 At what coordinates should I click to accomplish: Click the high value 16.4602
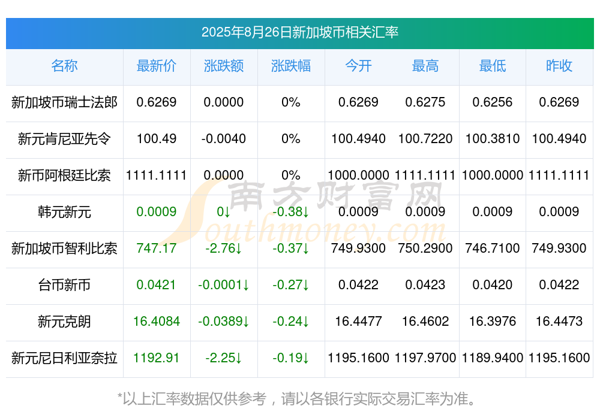coord(425,322)
